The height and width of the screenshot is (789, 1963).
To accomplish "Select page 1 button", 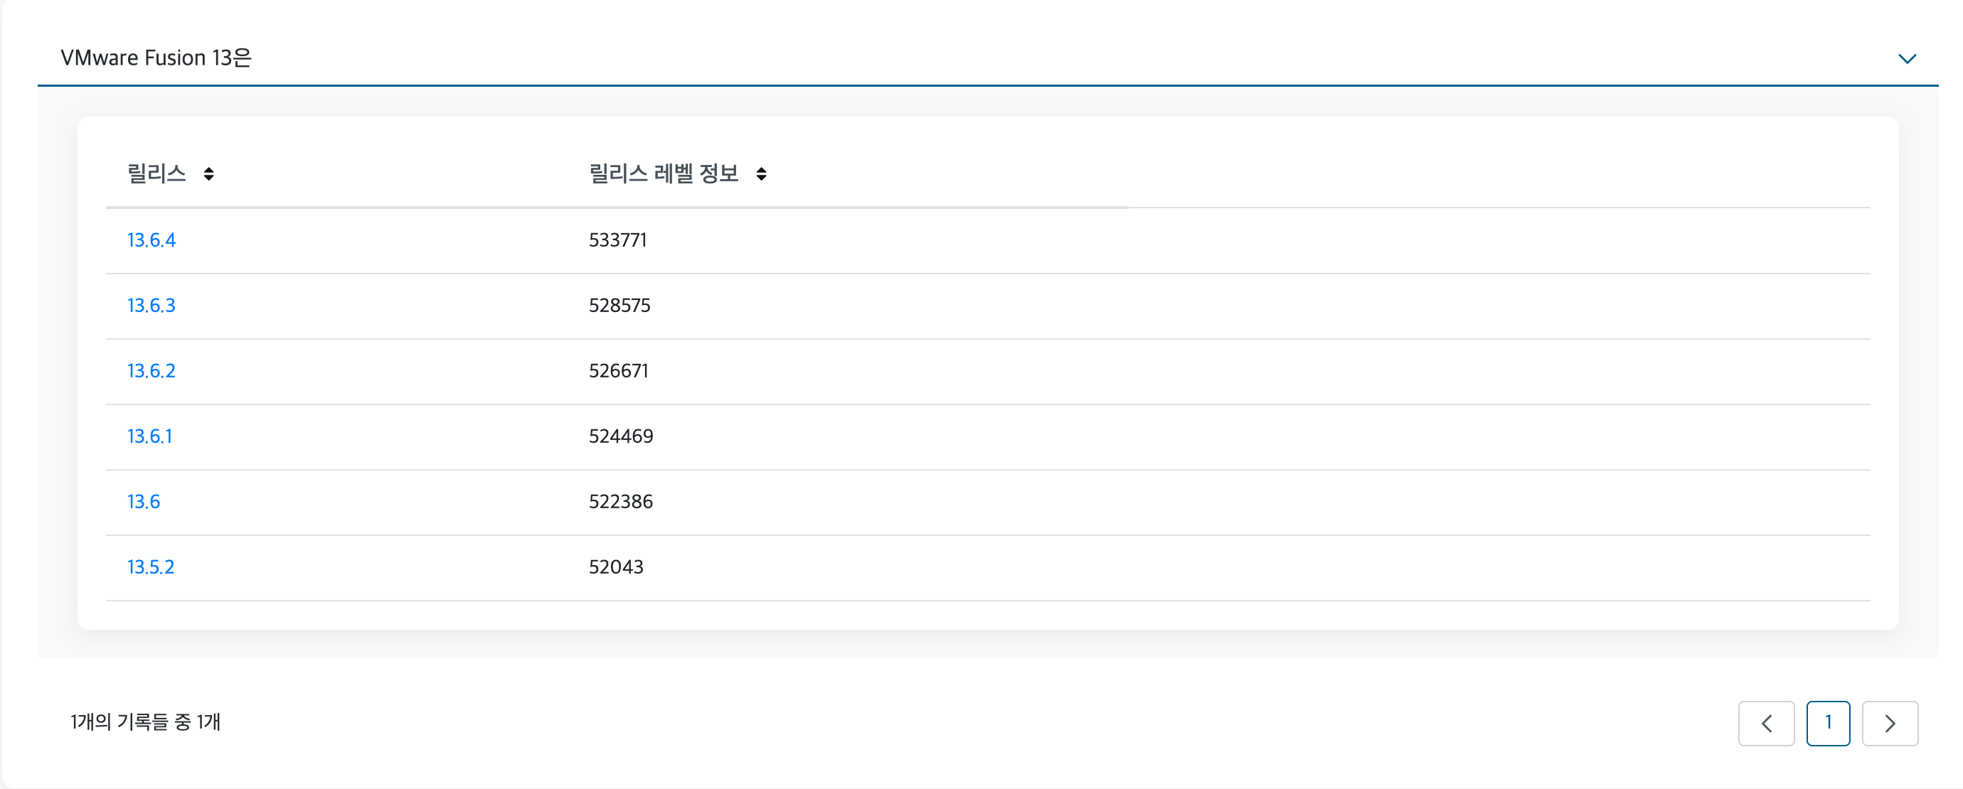I will (1828, 724).
